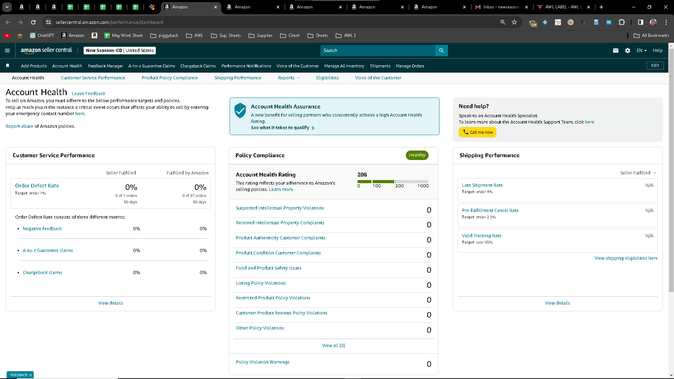Screen dimensions: 674x379
Task: Open the Chrome side panel icon
Action: pyautogui.click(x=641, y=22)
